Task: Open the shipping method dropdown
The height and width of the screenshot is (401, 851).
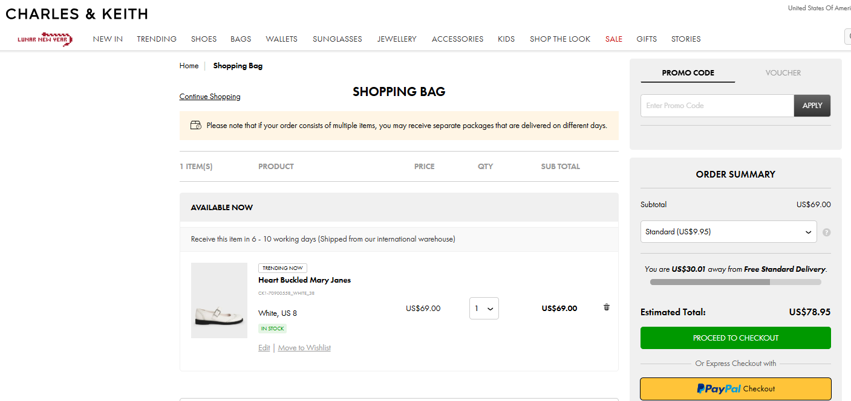Action: 728,231
